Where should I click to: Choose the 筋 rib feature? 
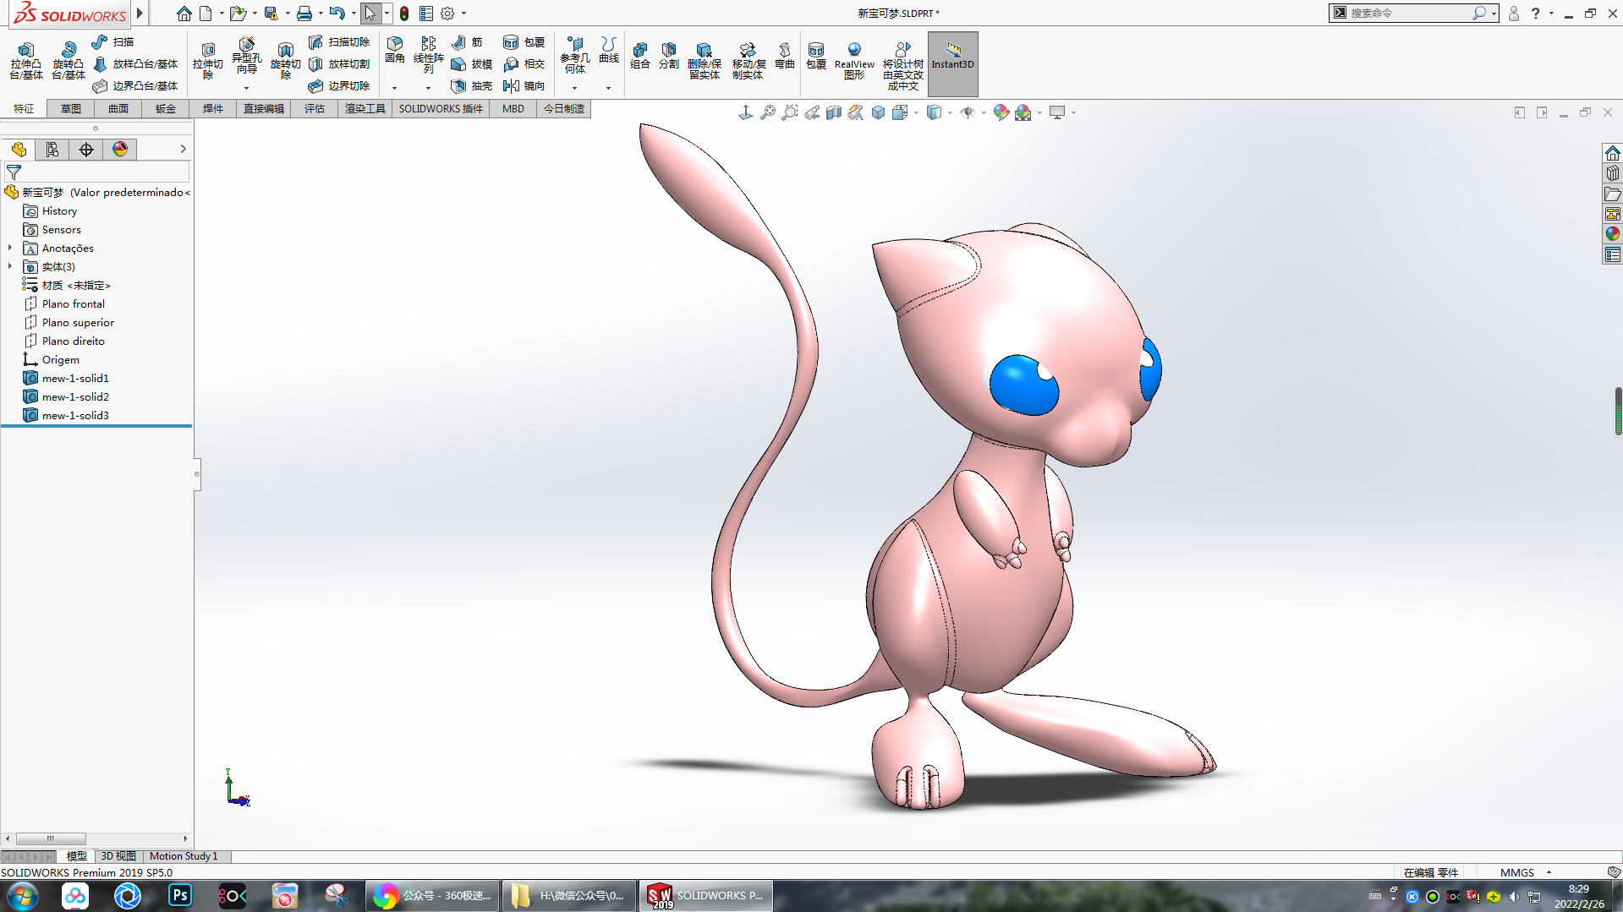(x=467, y=41)
